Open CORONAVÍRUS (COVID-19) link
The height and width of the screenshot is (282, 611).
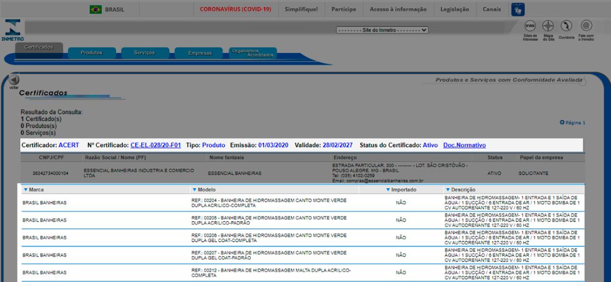pos(236,9)
